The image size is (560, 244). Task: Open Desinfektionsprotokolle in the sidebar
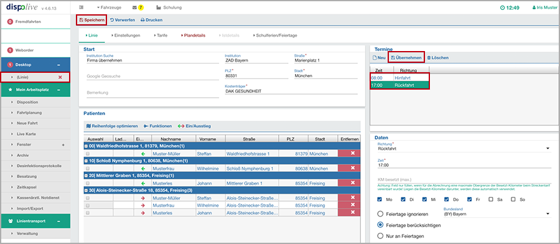coord(39,166)
